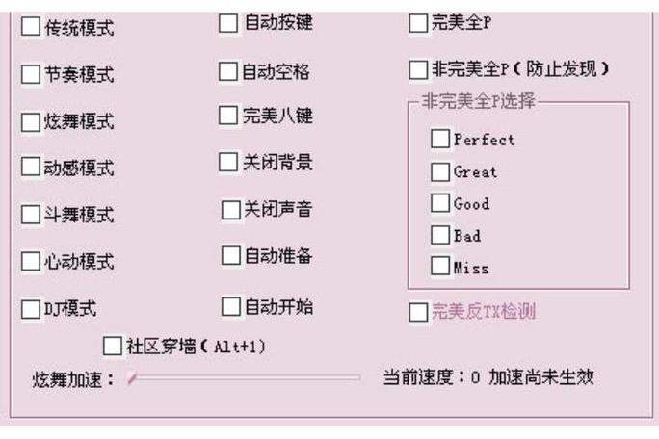The width and height of the screenshot is (659, 439).
Task: Toggle 关闭背景 option
Action: 228,161
